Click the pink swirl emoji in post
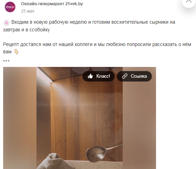Viewport: 196px width, 169px height. pos(6,23)
